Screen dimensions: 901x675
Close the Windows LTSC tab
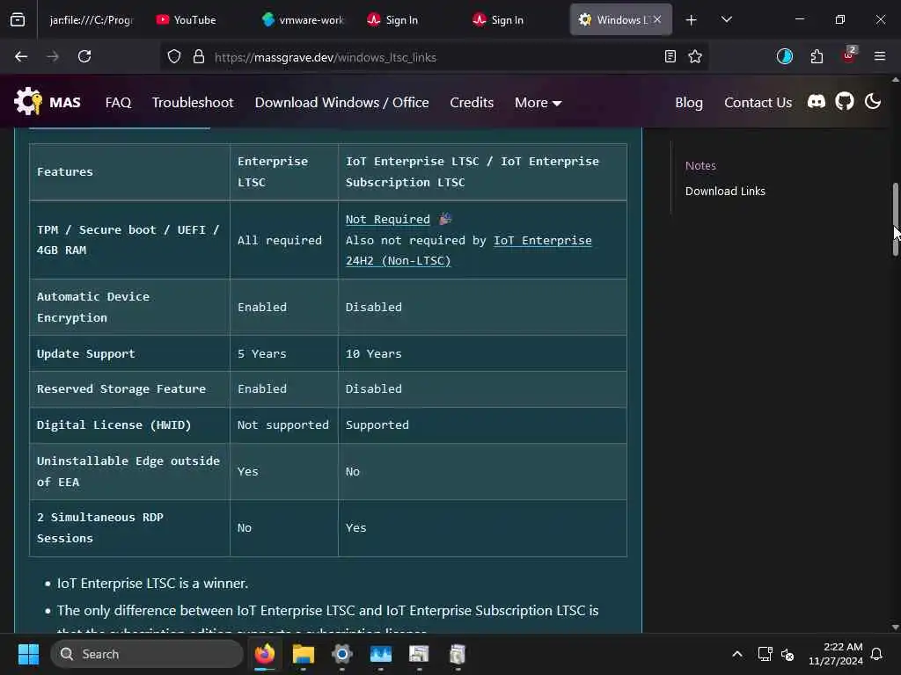(657, 19)
